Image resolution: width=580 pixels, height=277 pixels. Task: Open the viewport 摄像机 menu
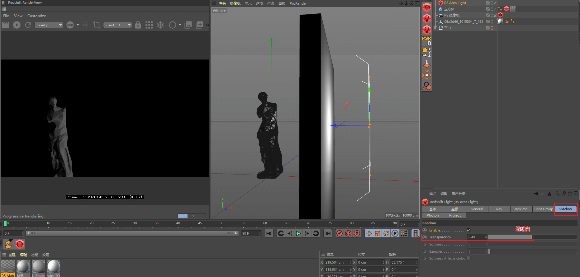coord(235,3)
